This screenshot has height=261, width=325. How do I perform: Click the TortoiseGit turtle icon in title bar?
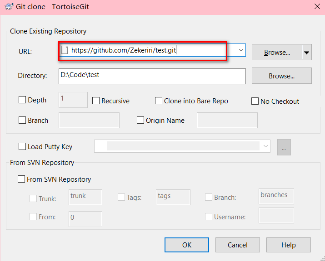9,6
